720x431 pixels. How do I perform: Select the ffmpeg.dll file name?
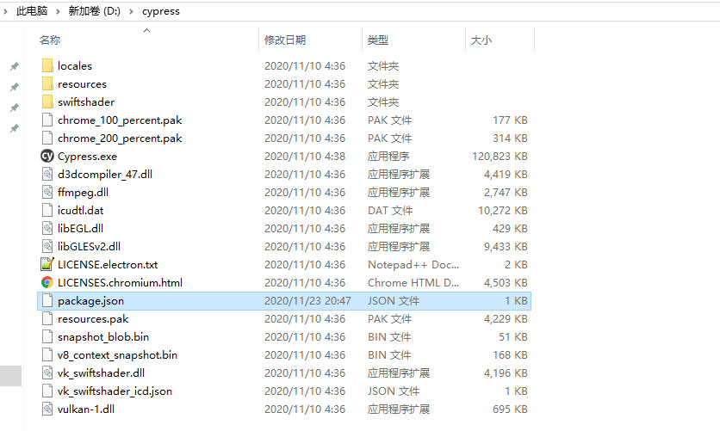(84, 192)
